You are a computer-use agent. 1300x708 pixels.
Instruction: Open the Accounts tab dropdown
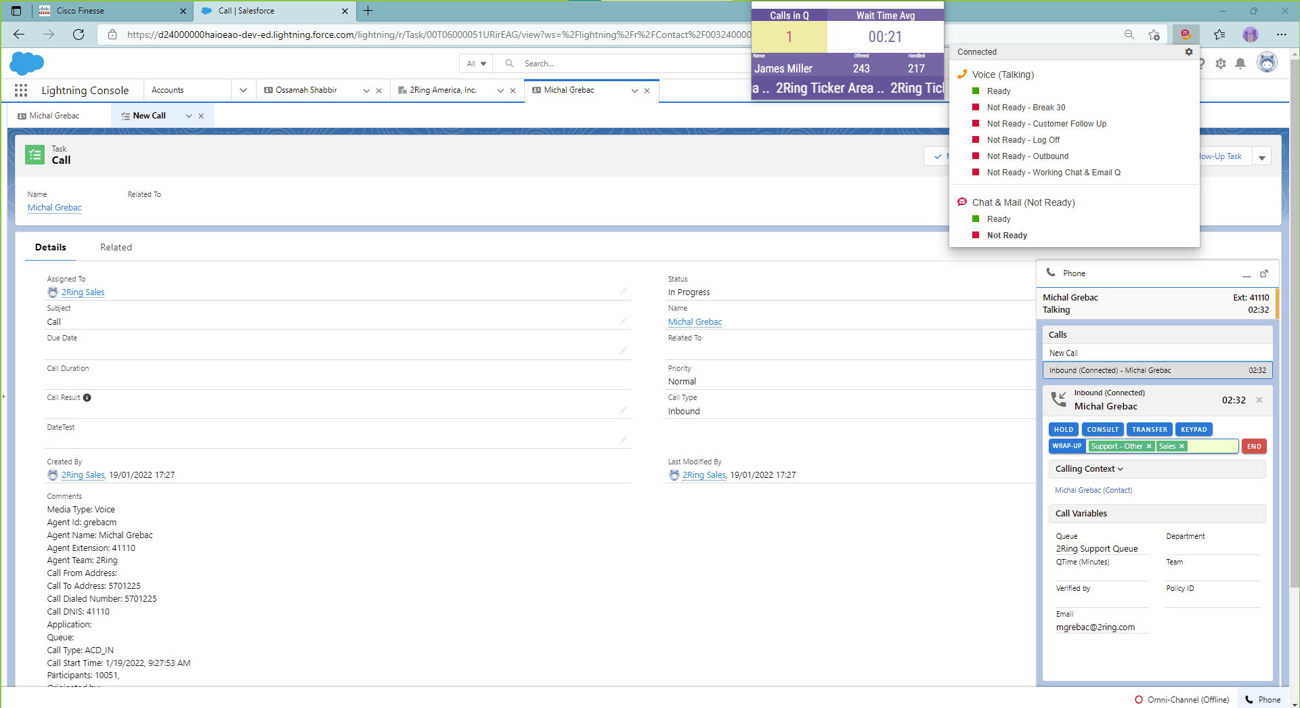243,90
